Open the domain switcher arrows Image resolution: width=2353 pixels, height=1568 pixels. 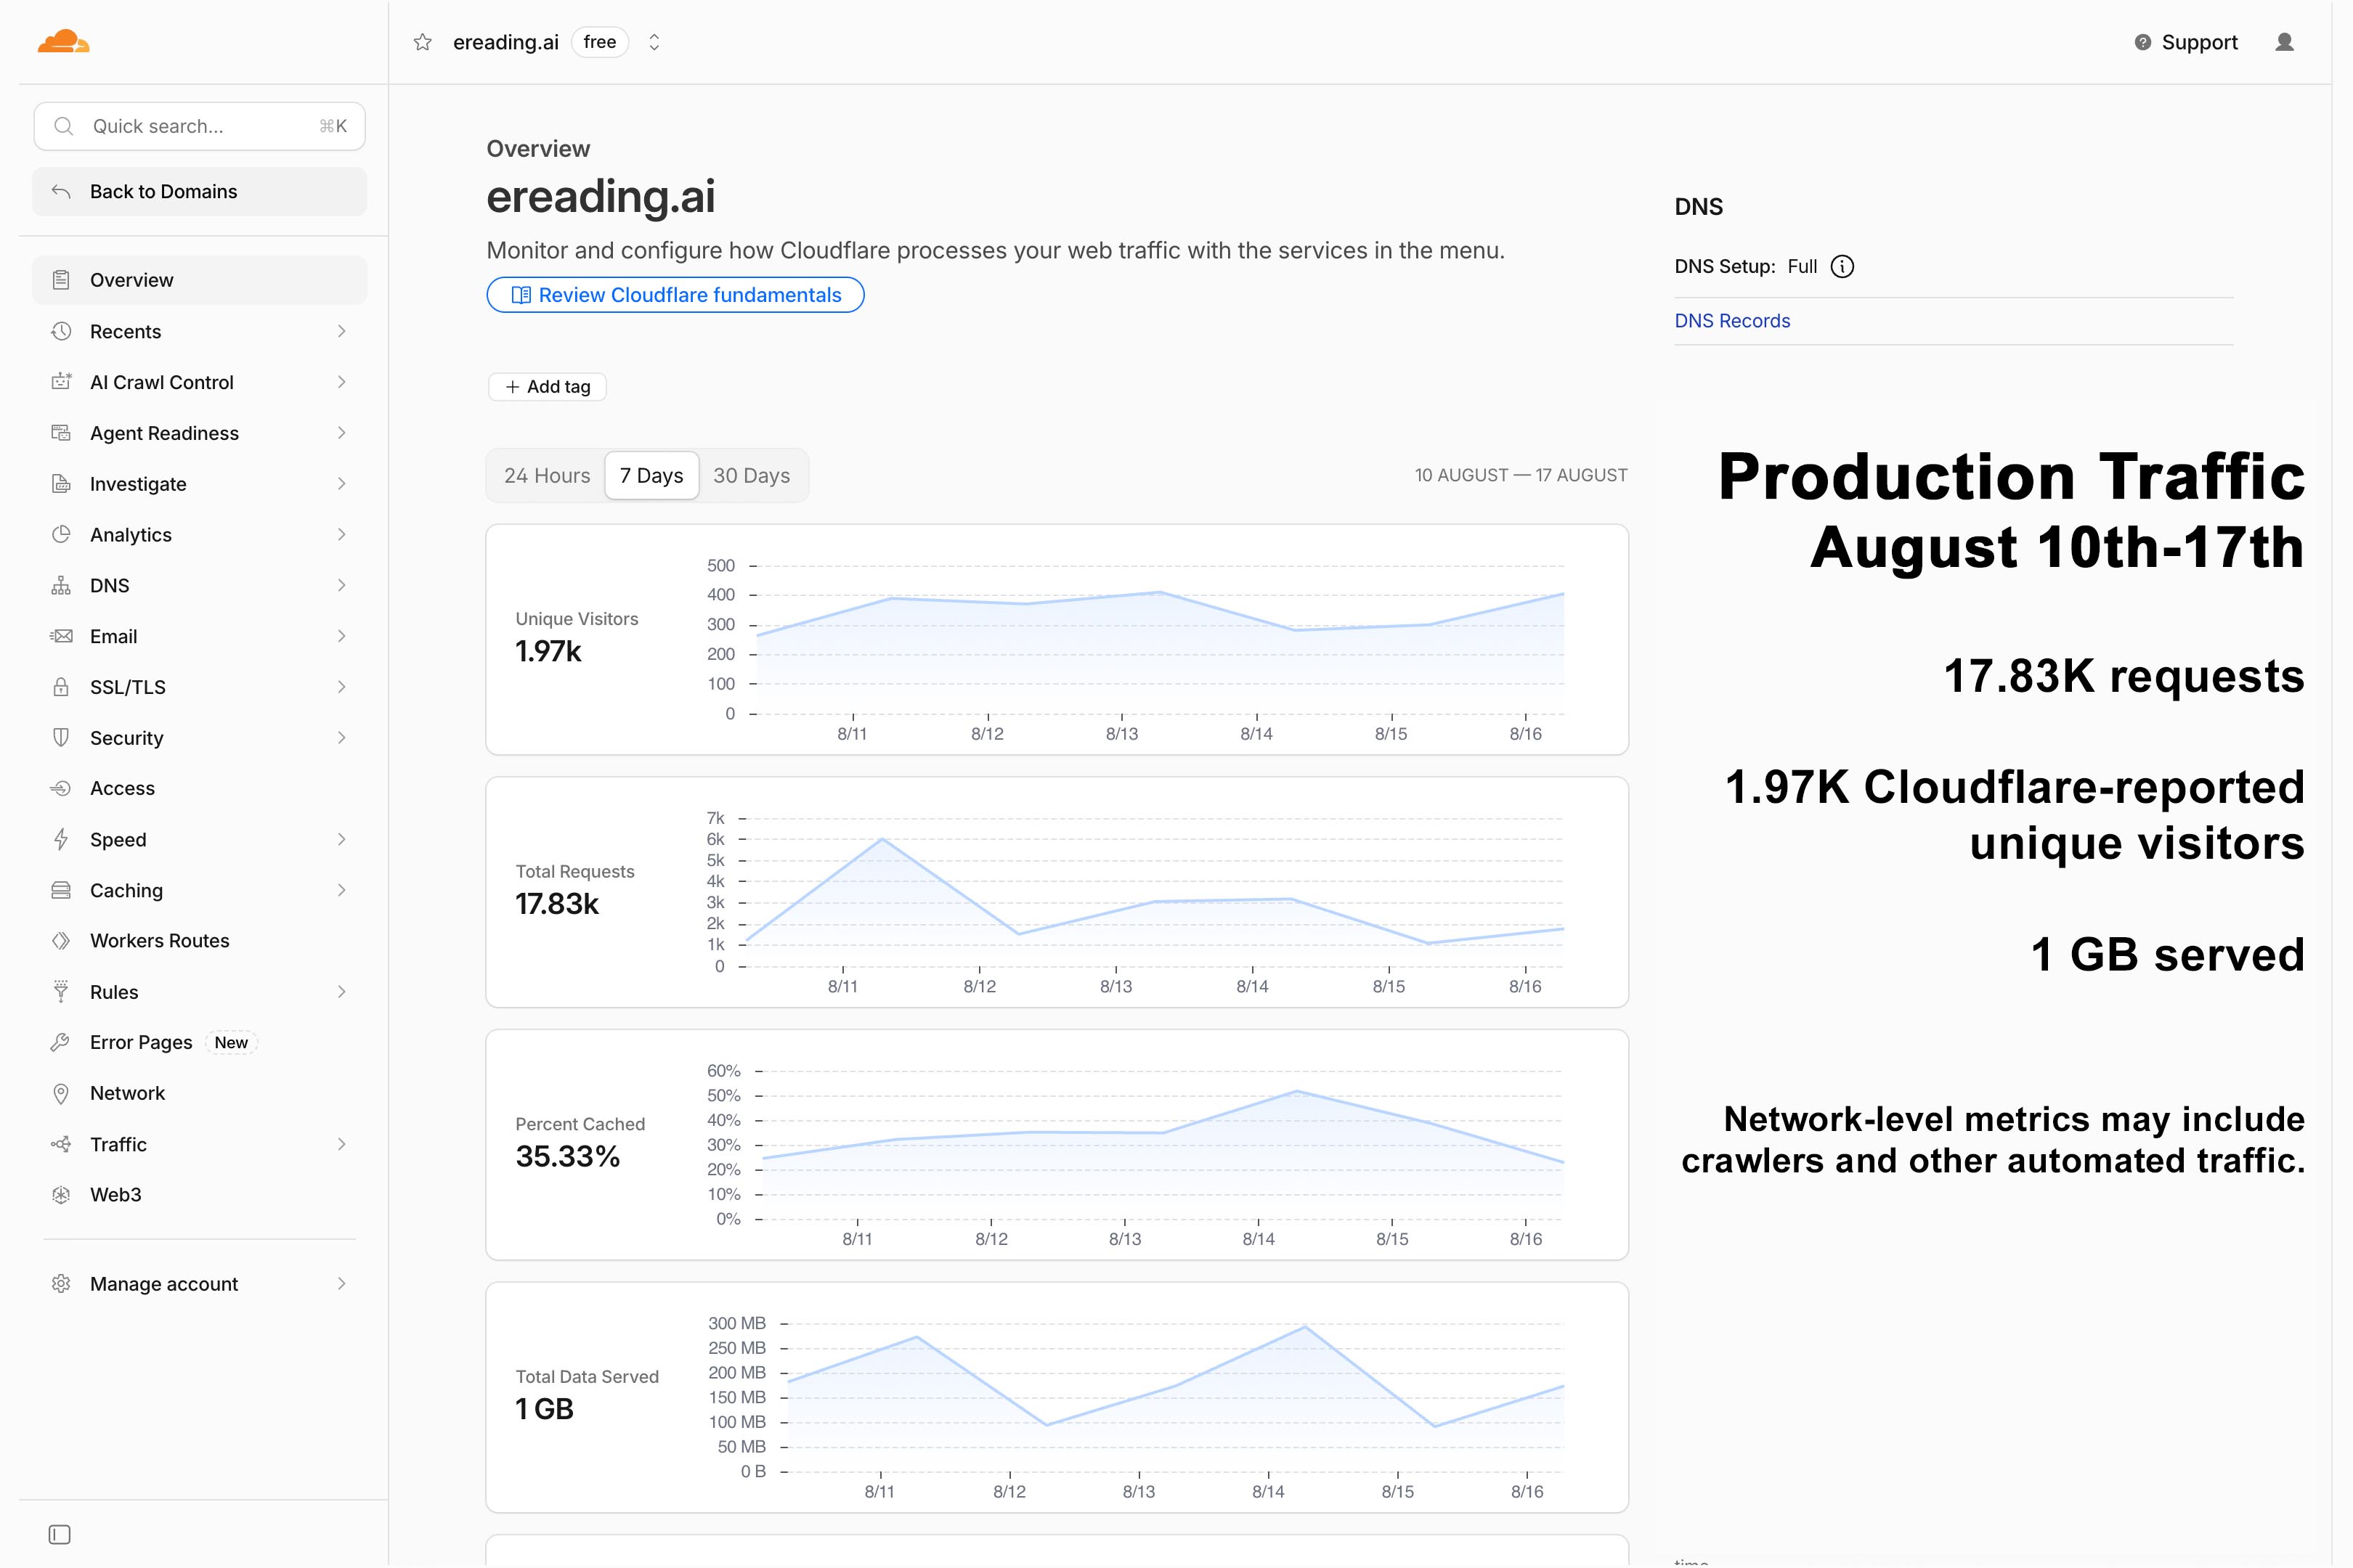(654, 42)
